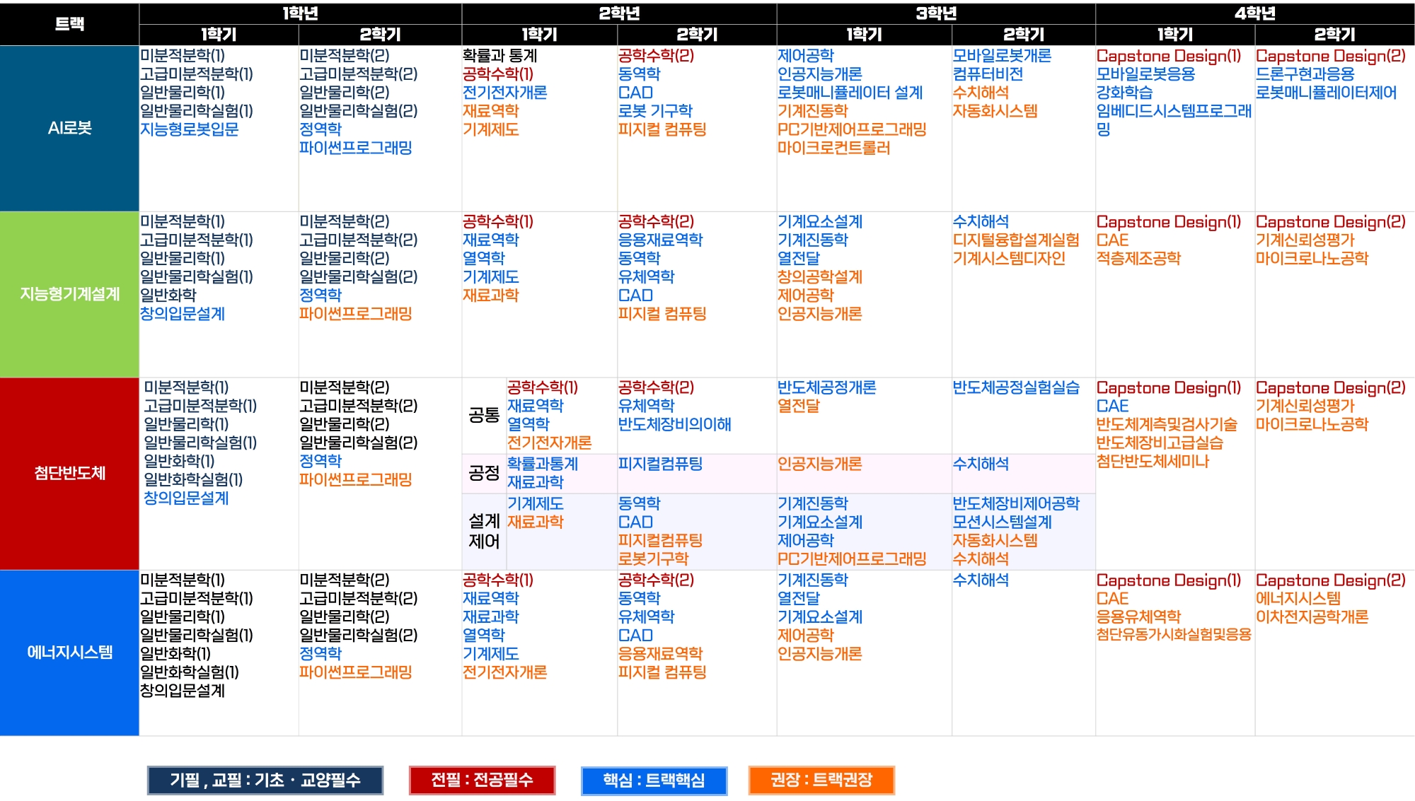The image size is (1415, 801).
Task: Click 이차전지공학개론 course text
Action: click(1312, 616)
